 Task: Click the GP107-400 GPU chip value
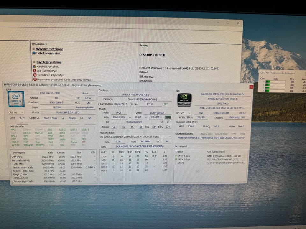(x=222, y=104)
